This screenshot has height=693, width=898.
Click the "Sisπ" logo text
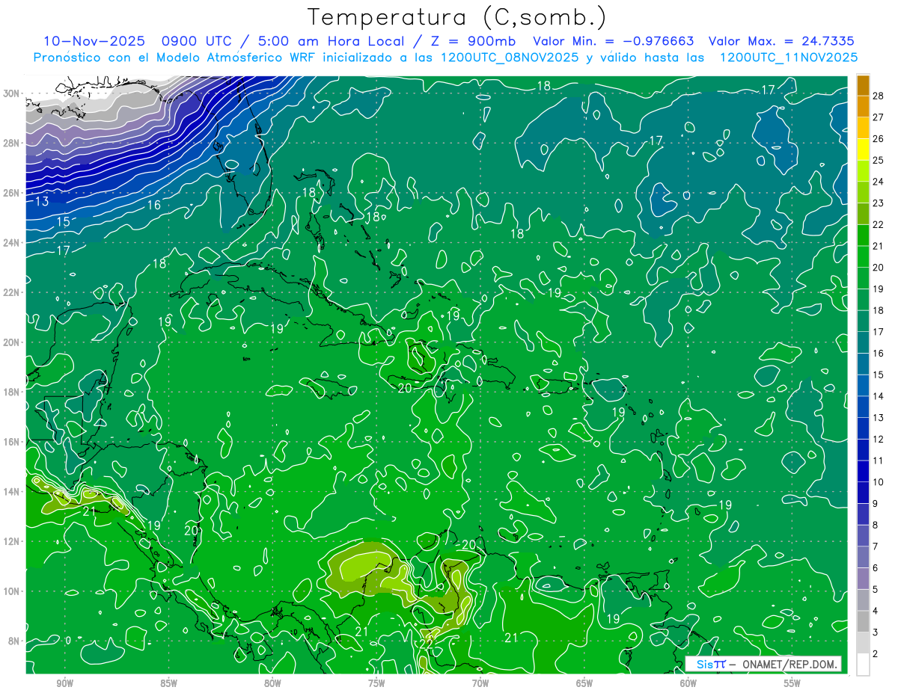(x=710, y=663)
